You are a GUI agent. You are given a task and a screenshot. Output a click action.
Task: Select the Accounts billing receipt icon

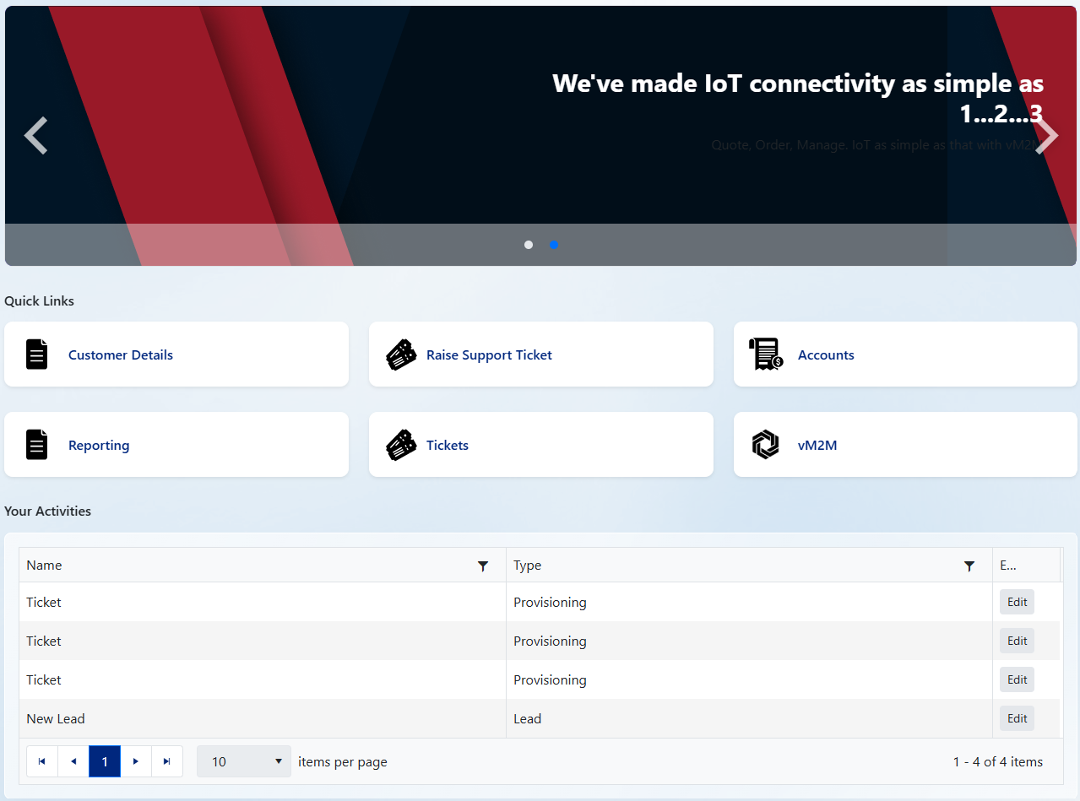765,354
